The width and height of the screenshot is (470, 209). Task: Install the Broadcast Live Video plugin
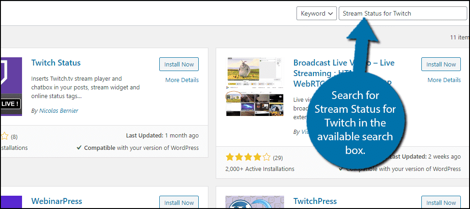[x=441, y=64]
